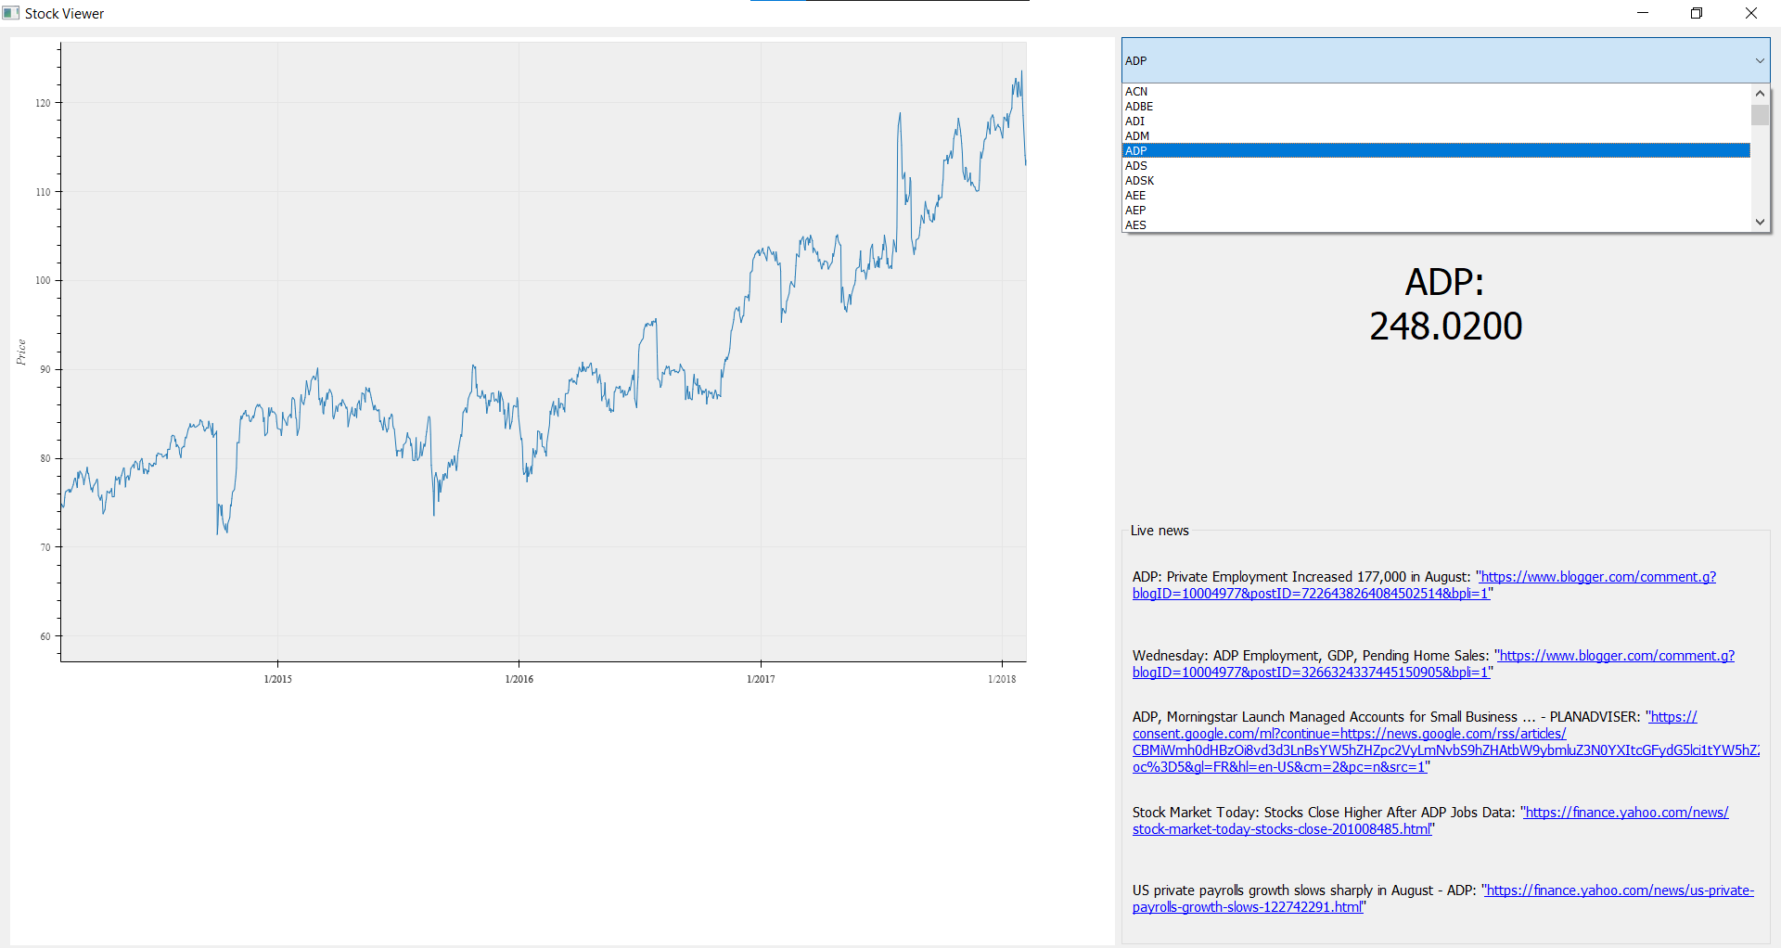This screenshot has width=1781, height=948.
Task: Click the ADP 248.0200 price display
Action: tap(1447, 303)
